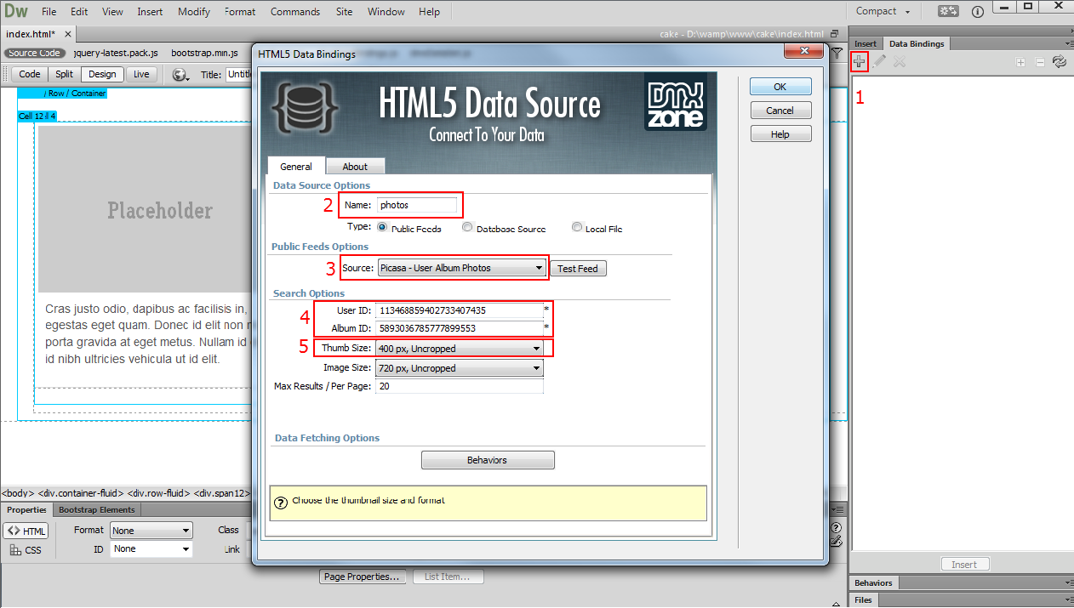
Task: Click the Album ID input field
Action: [x=458, y=328]
